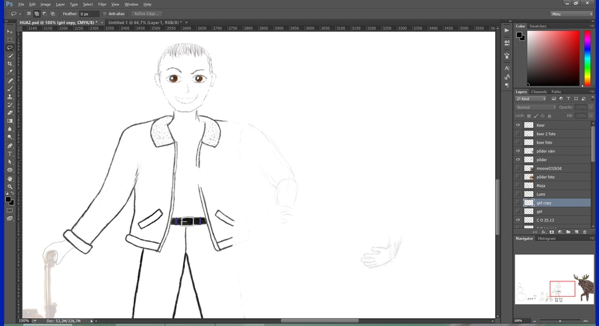Select the Crop tool
599x326 pixels.
10,64
